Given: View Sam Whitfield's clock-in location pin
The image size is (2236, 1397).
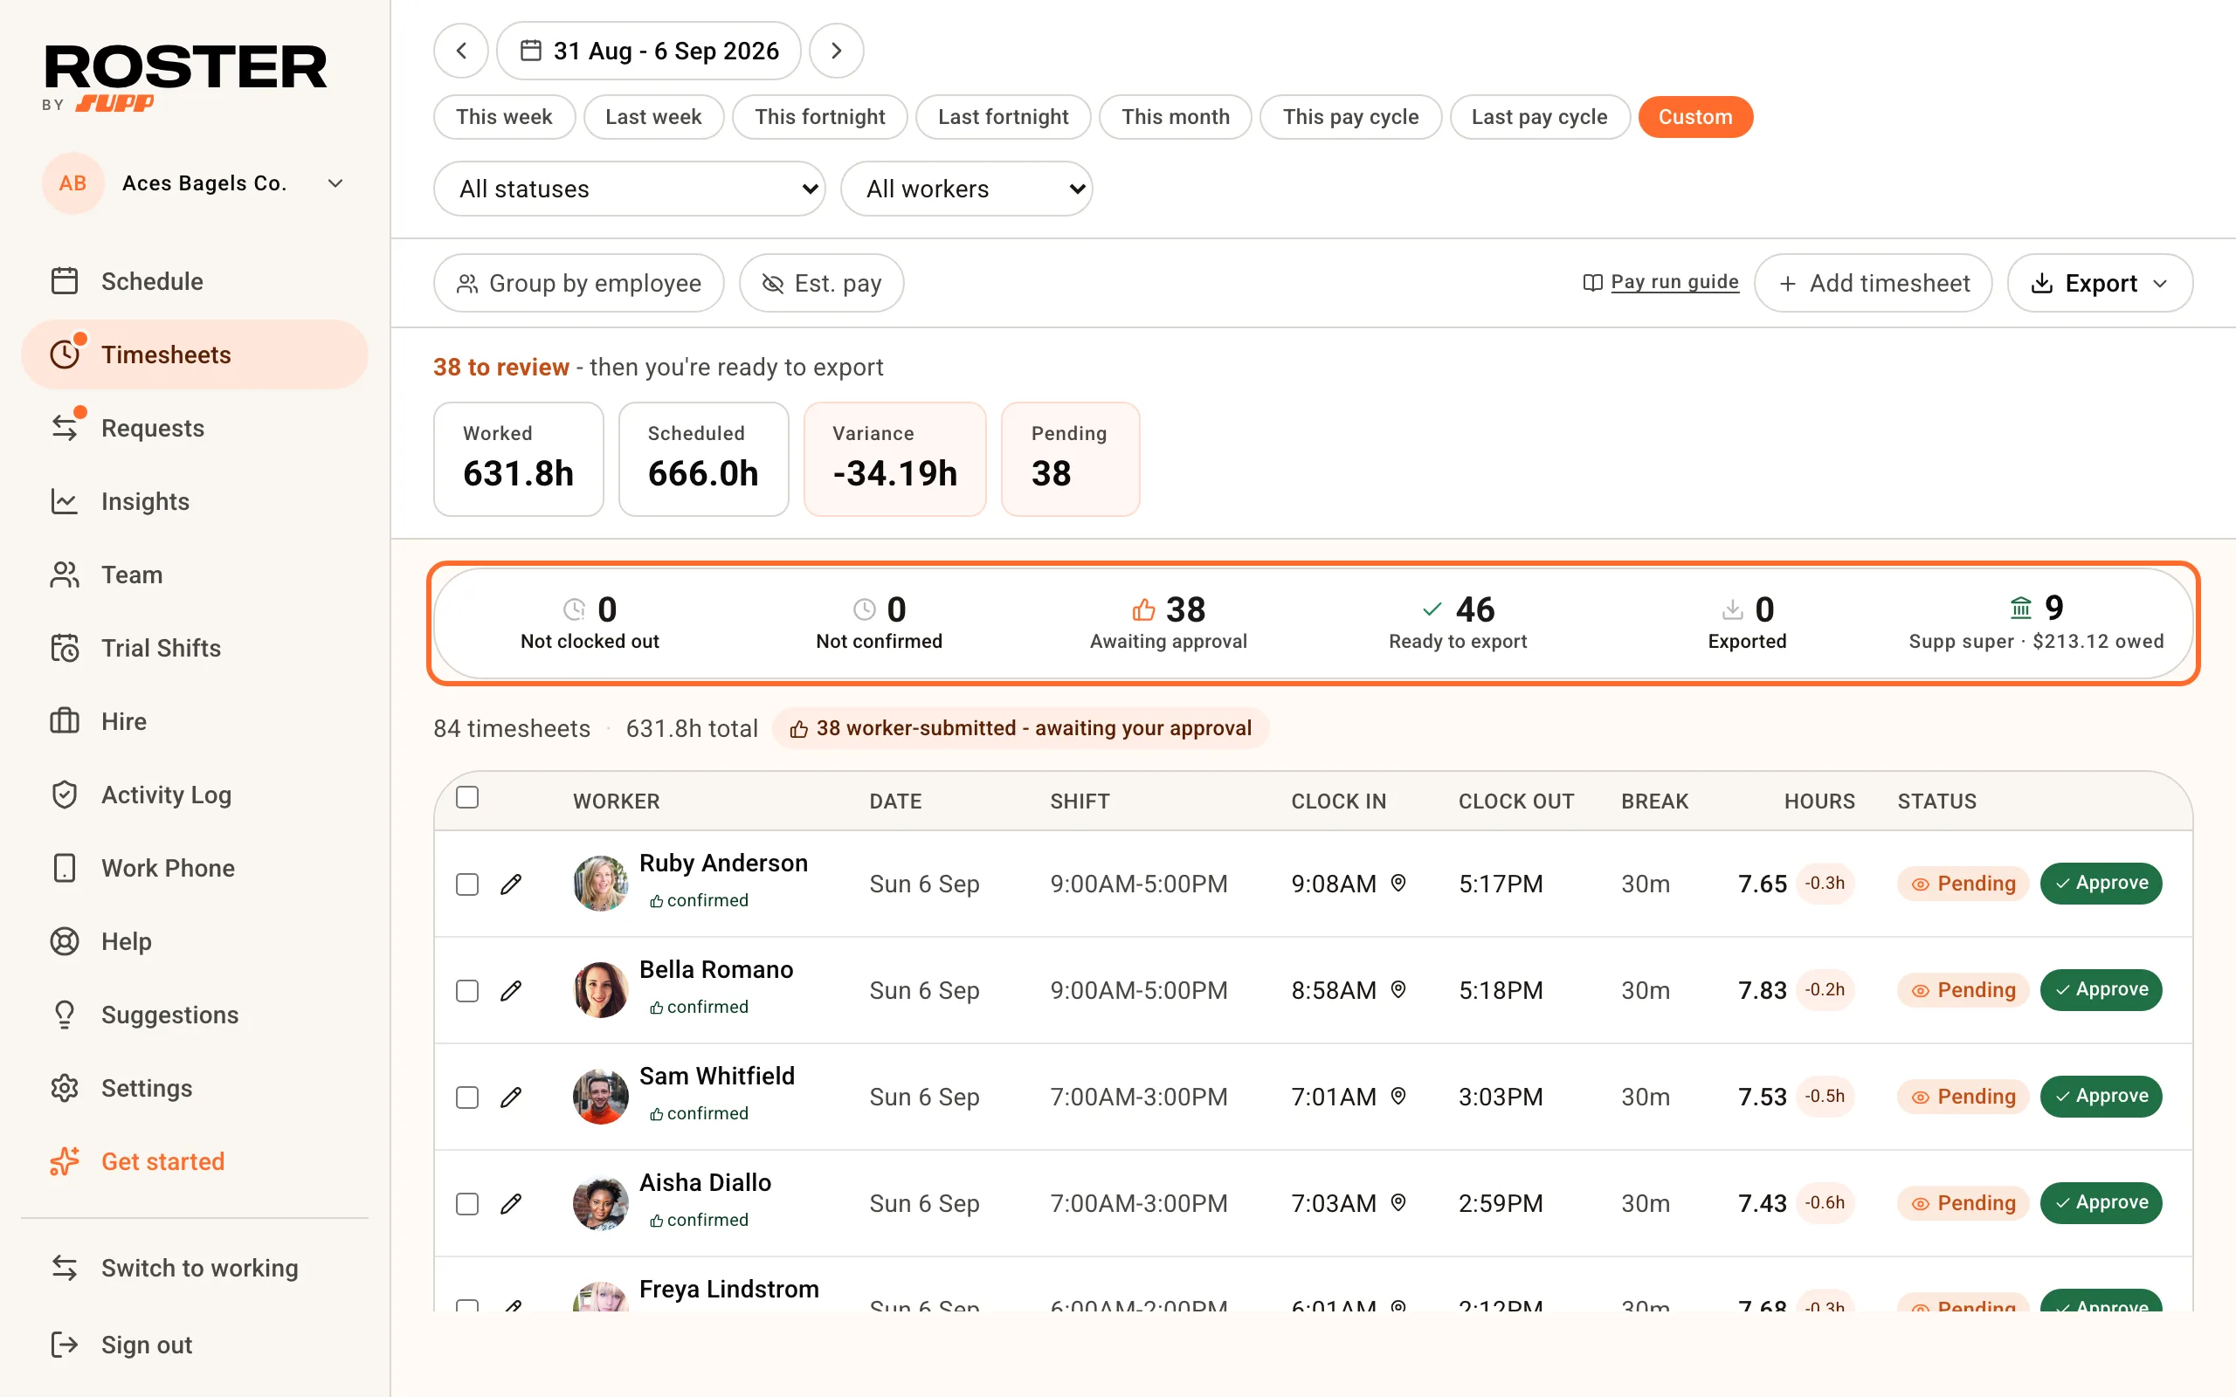Looking at the screenshot, I should tap(1399, 1096).
